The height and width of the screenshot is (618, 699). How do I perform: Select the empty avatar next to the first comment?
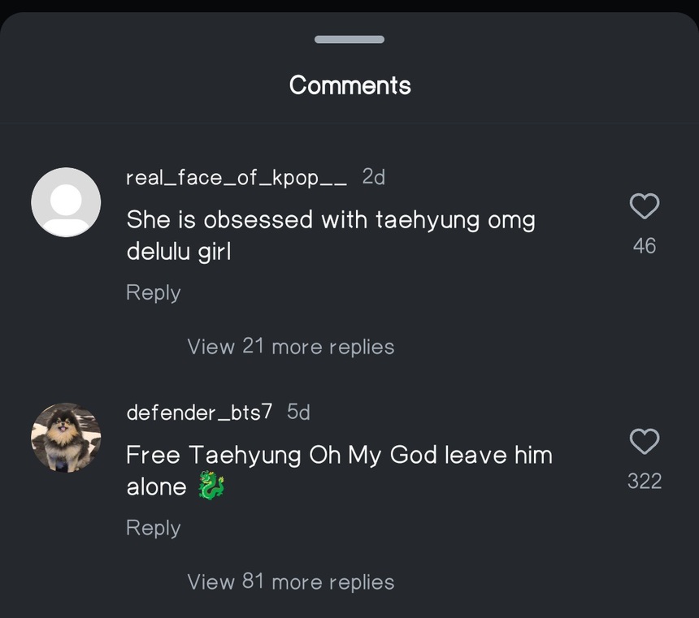coord(66,201)
